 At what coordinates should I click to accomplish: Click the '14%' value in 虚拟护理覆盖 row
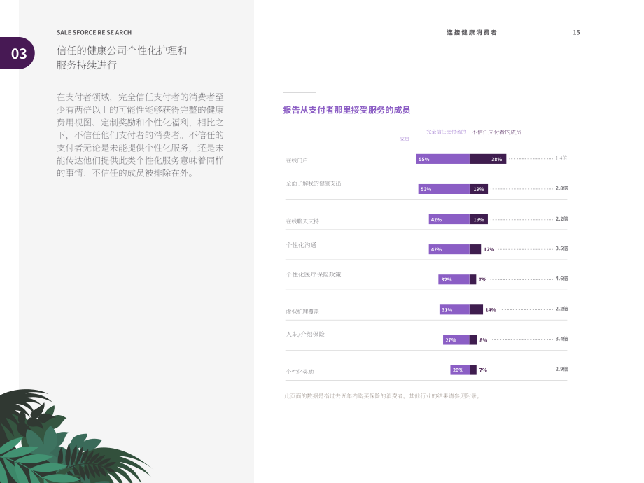pyautogui.click(x=491, y=310)
